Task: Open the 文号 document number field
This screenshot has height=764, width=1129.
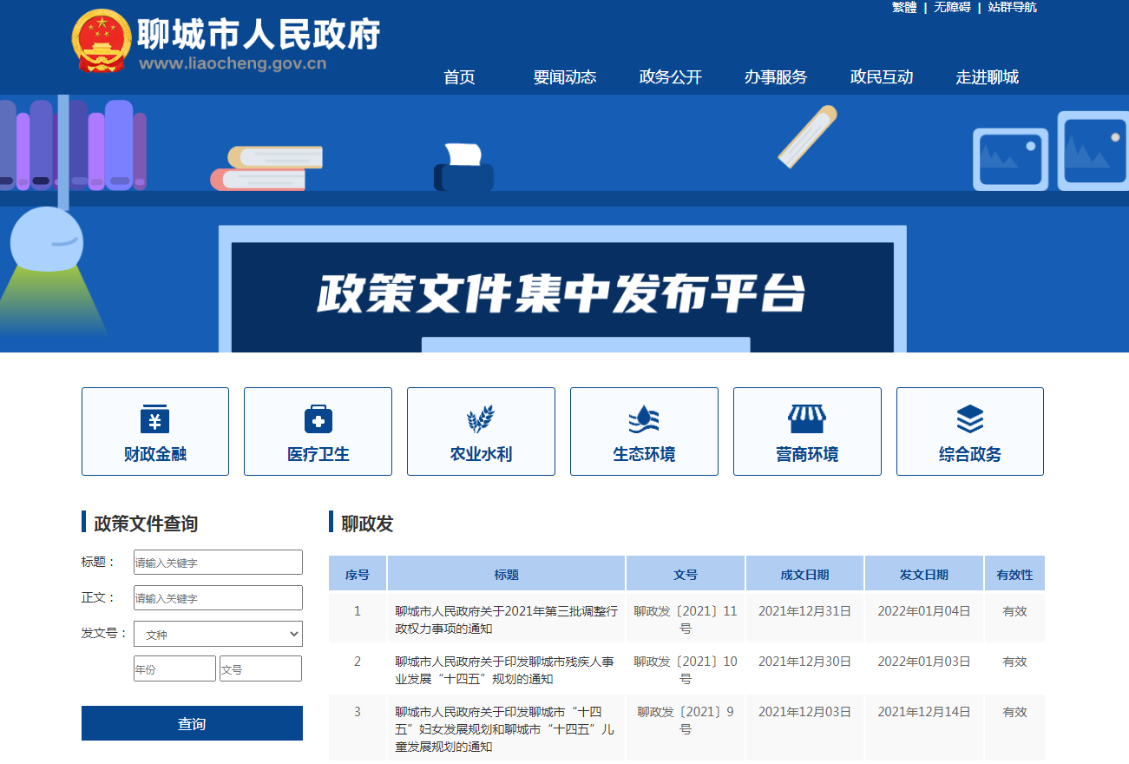Action: 260,668
